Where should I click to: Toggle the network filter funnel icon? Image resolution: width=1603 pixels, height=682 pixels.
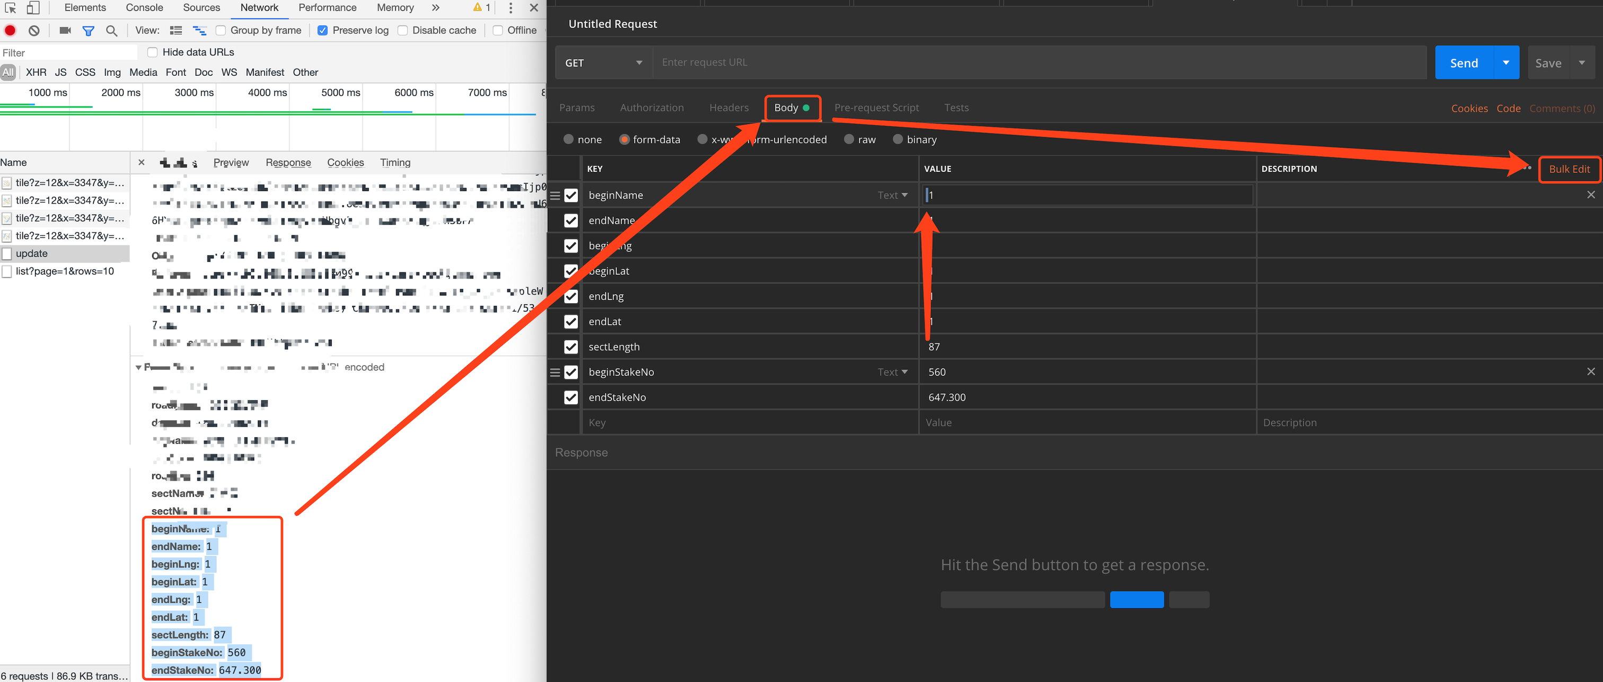coord(89,31)
